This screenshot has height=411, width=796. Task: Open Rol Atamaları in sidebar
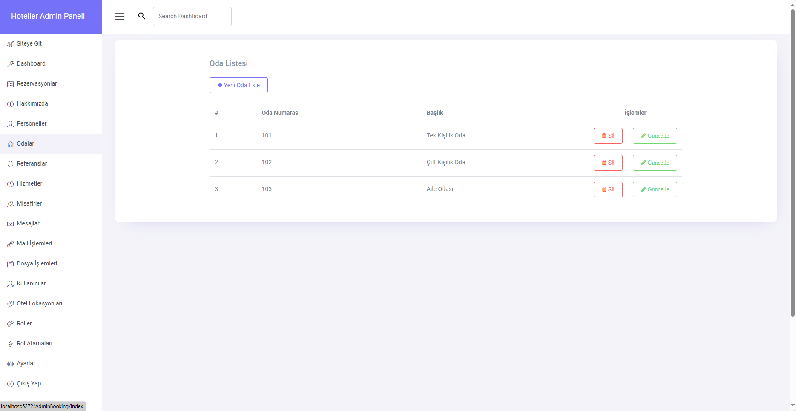point(34,343)
